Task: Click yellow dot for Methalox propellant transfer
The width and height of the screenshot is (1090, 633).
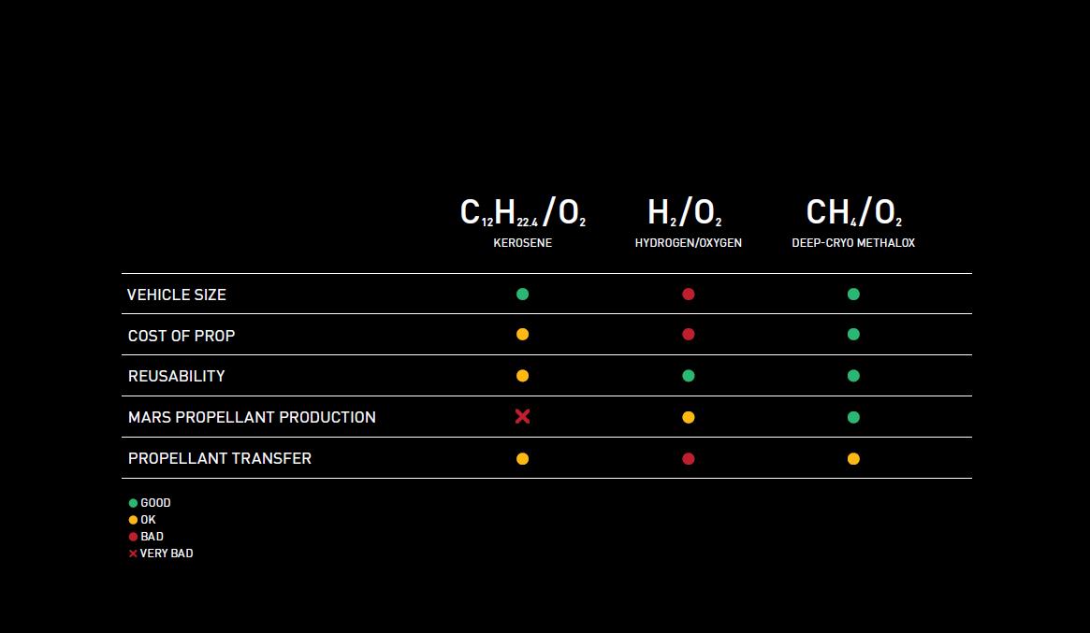Action: (x=853, y=458)
